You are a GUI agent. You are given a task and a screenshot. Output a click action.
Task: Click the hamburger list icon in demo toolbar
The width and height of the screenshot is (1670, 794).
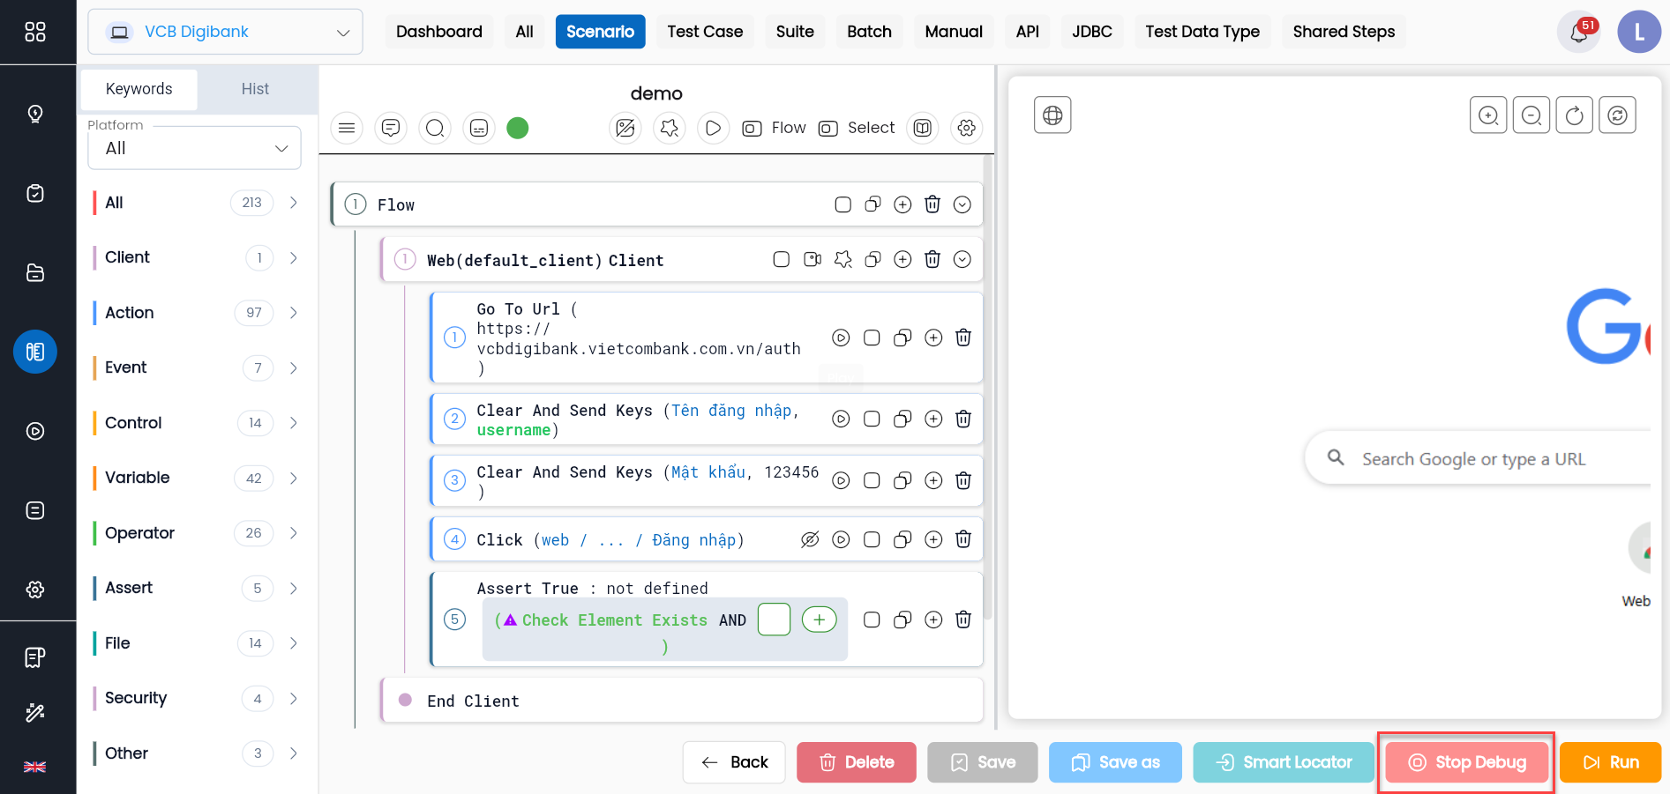tap(347, 129)
